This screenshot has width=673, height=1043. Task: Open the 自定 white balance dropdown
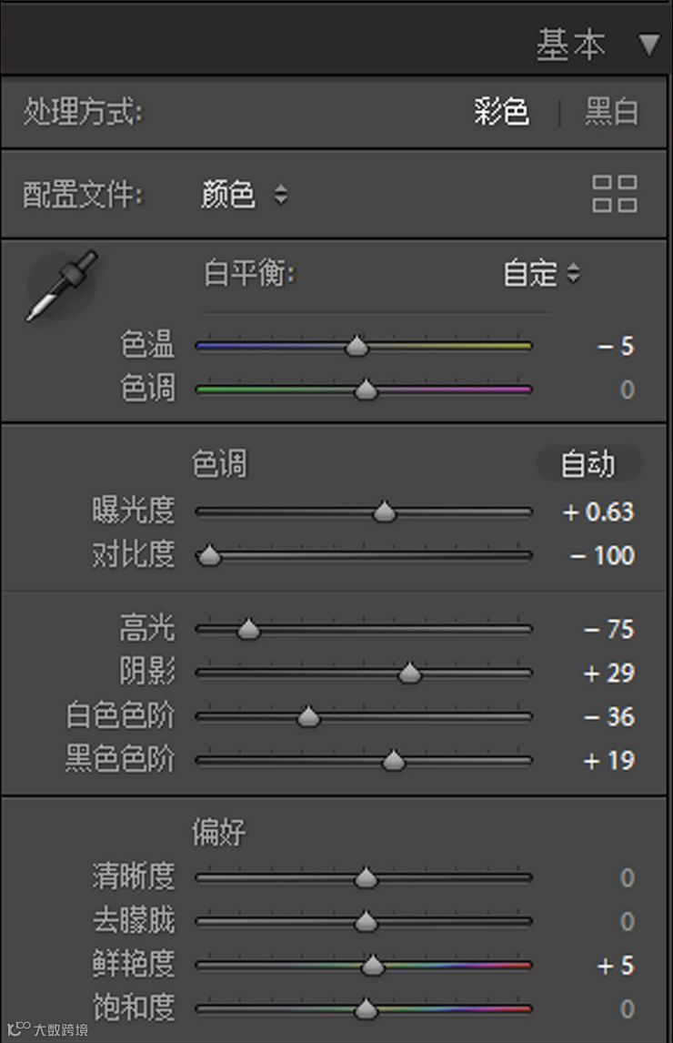(541, 273)
